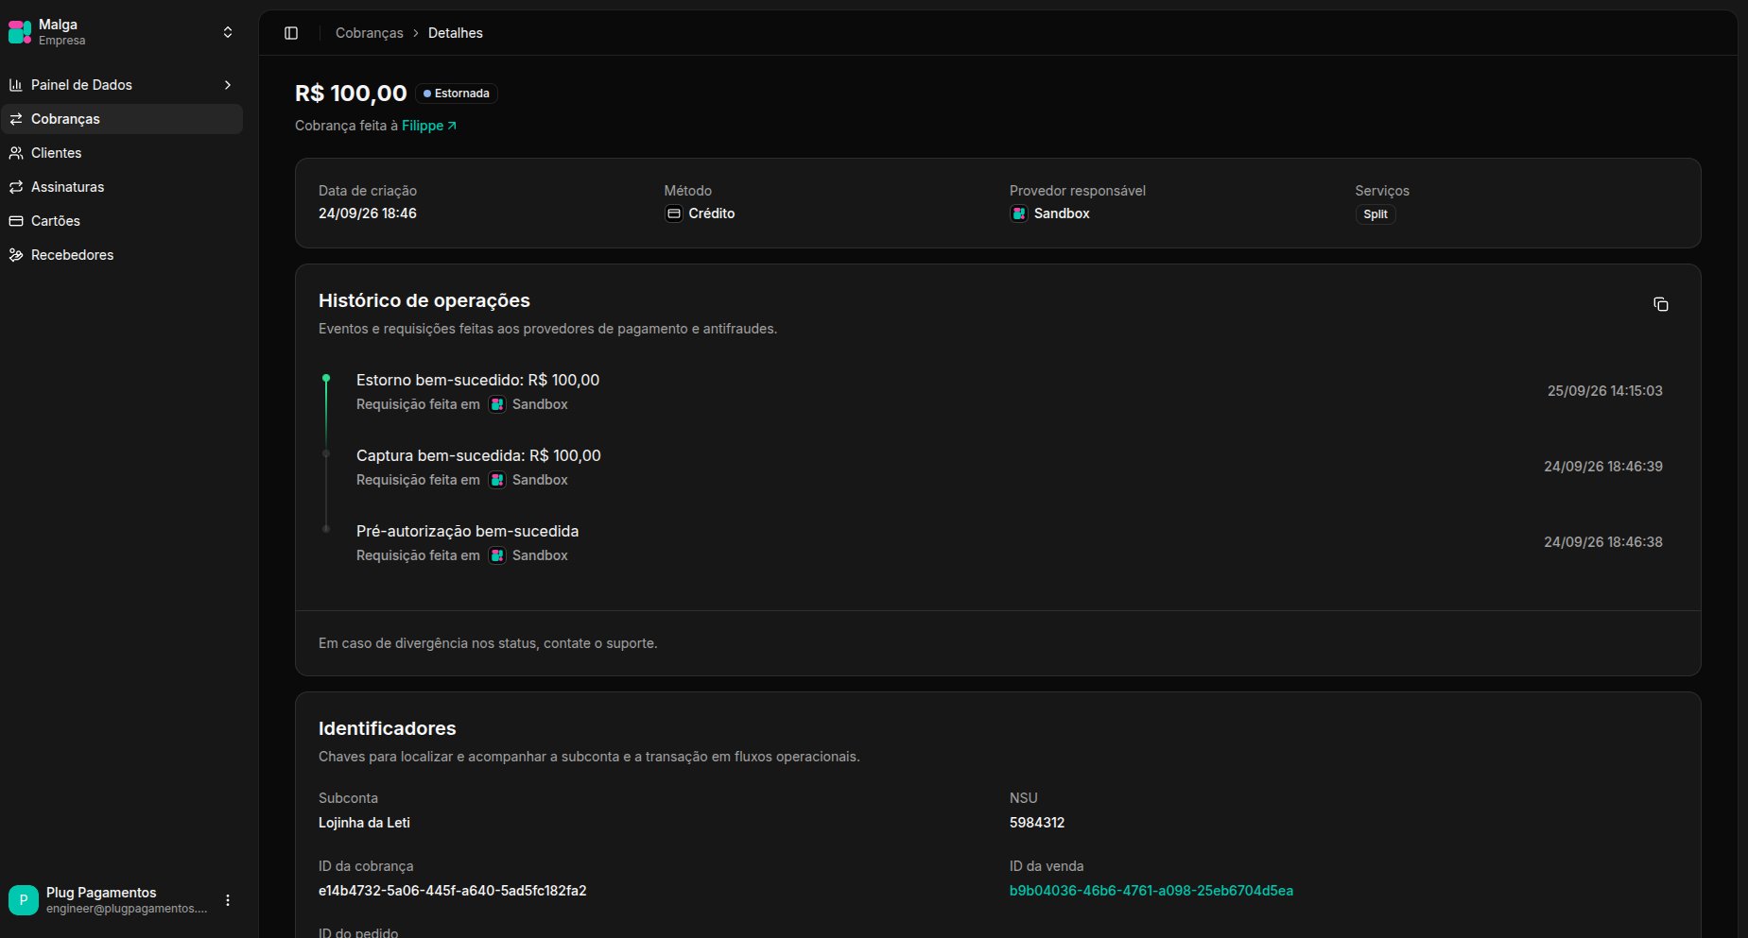Image resolution: width=1748 pixels, height=938 pixels.
Task: Select Captura bem-sucedida: R$ 100,00 entry
Action: click(478, 455)
